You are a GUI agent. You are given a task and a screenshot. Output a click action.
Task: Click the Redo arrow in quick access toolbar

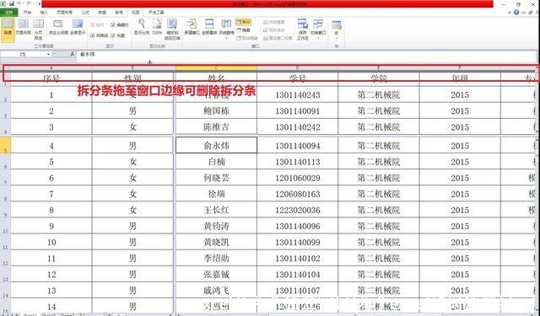29,3
